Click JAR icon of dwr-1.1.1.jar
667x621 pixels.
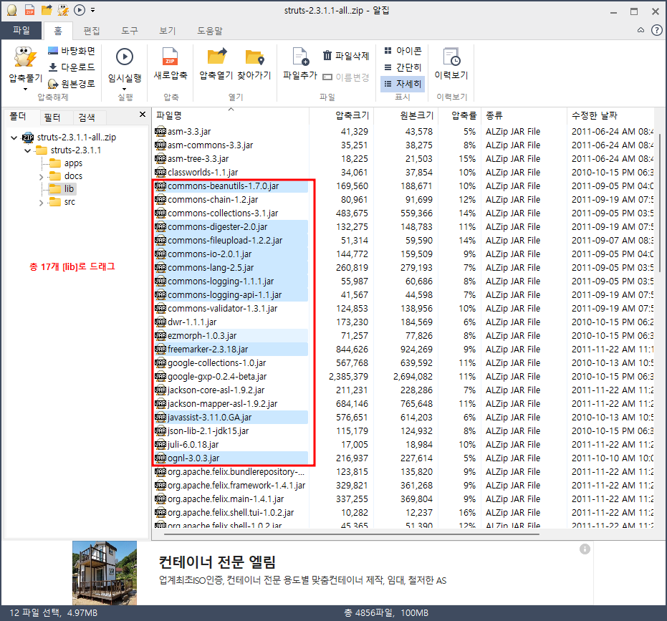click(160, 322)
